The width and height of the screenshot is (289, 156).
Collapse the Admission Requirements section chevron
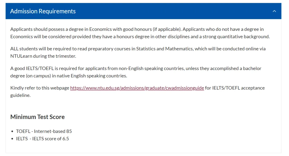274,11
